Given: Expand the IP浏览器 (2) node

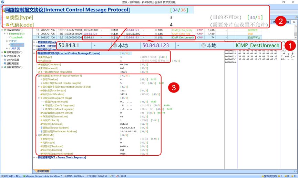Looking at the screenshot, I should (x=2, y=56).
